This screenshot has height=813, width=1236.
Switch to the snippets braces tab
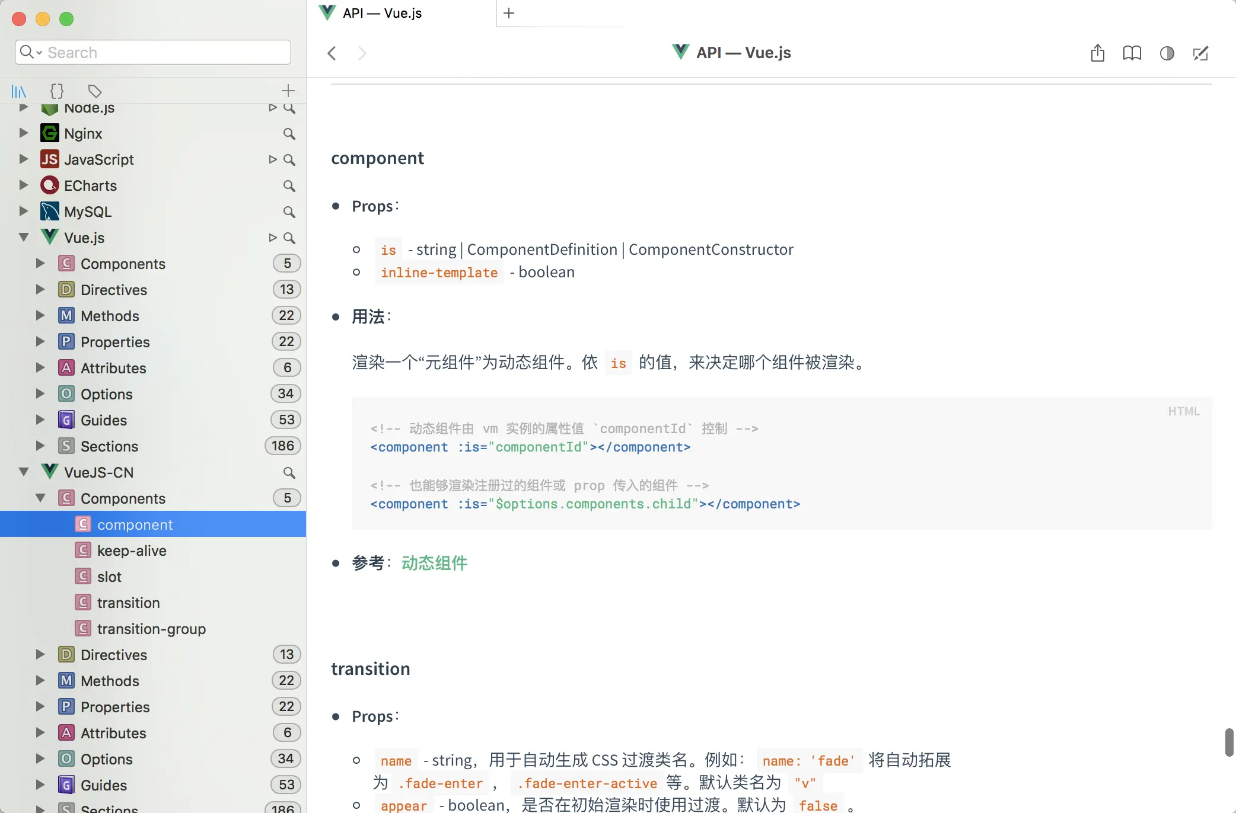point(56,91)
